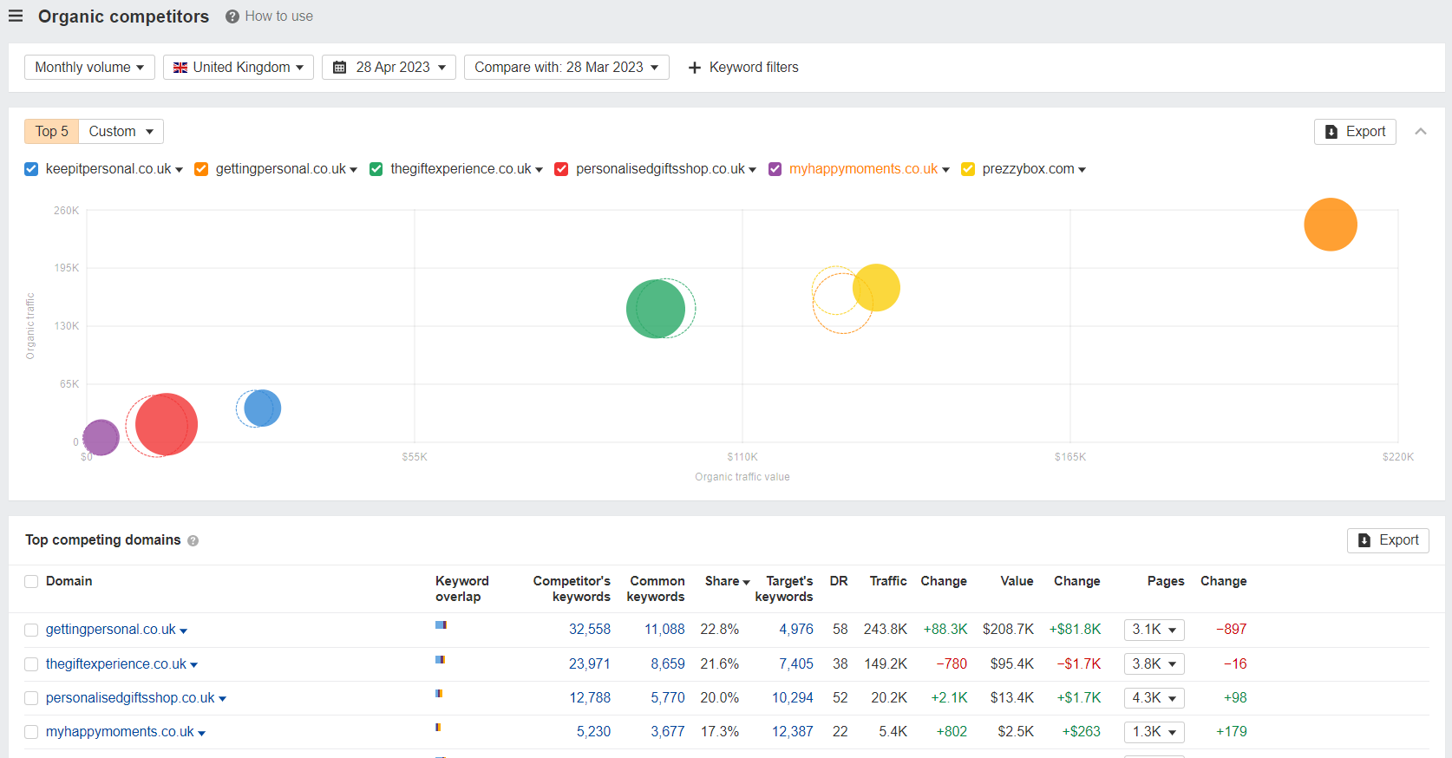Image resolution: width=1452 pixels, height=758 pixels.
Task: Open myhappymoments.co.uk domain link in table
Action: pyautogui.click(x=120, y=732)
